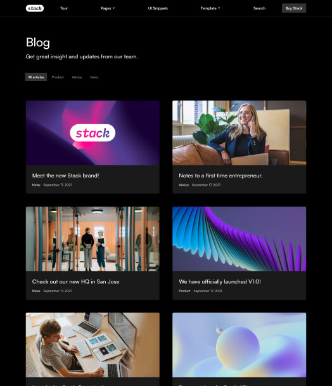Open 'Notes to a first time entrepreneur' title

point(220,176)
